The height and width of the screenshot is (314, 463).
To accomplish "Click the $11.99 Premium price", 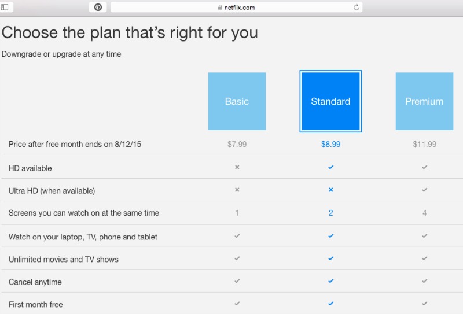I will coord(424,144).
